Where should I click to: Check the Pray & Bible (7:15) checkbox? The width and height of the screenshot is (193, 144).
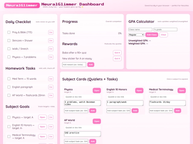tap(9, 32)
